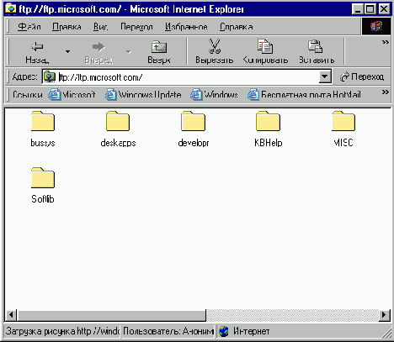The width and height of the screenshot is (394, 342).
Task: Click the Переход go button
Action: coord(362,76)
